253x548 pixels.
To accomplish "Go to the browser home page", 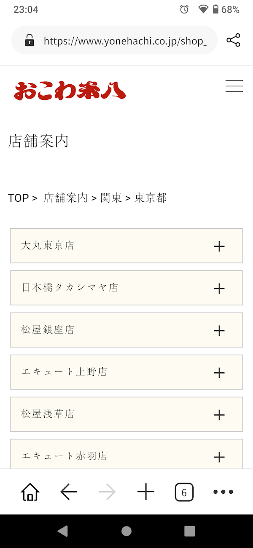I will [x=30, y=492].
